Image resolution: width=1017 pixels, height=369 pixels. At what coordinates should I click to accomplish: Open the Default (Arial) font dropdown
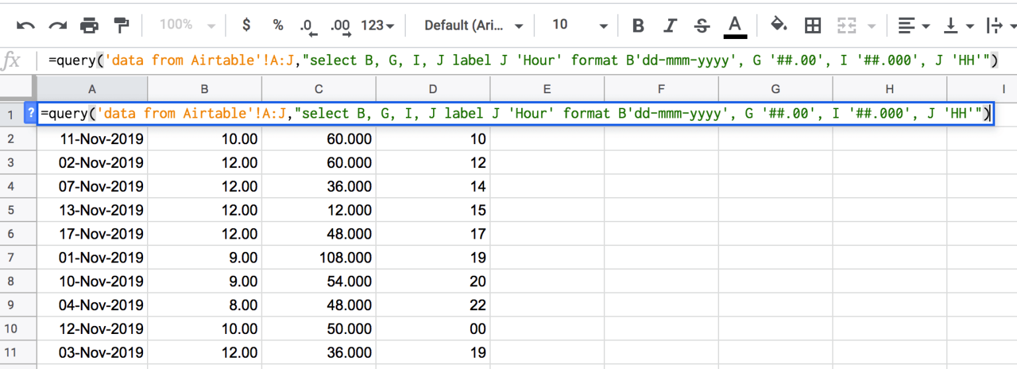[x=473, y=26]
